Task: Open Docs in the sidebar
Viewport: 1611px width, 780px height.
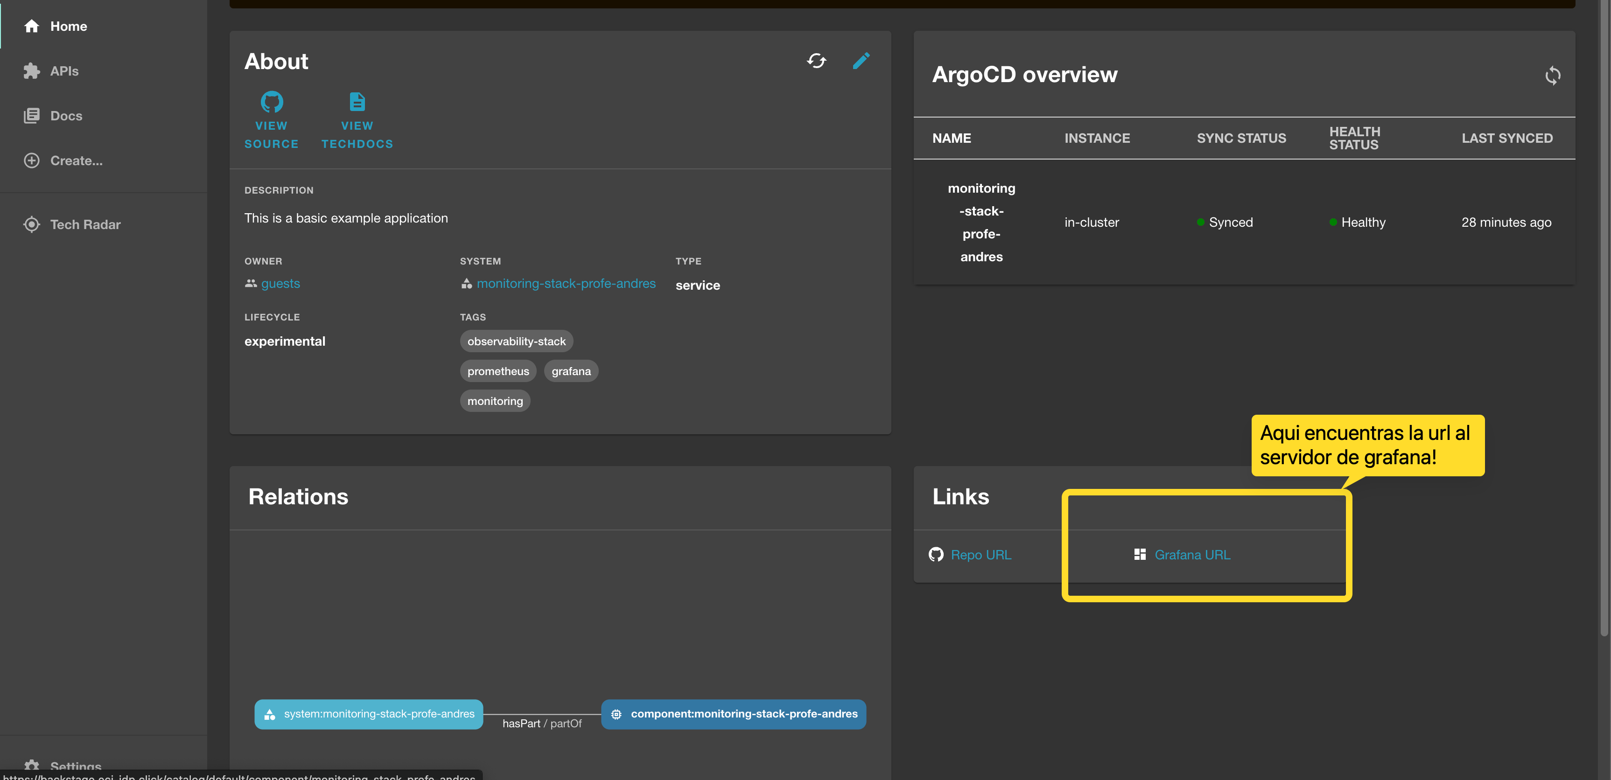Action: click(x=66, y=116)
